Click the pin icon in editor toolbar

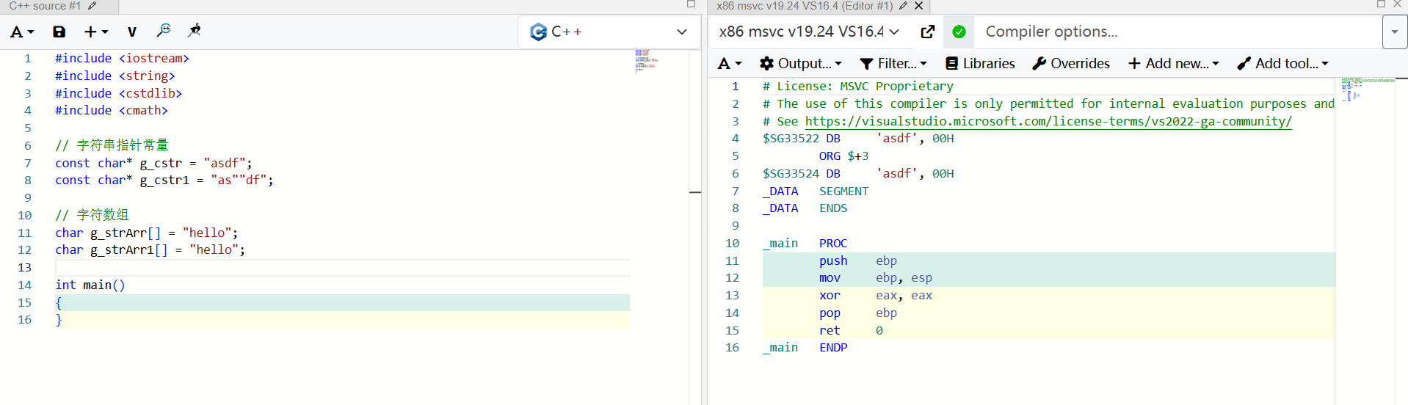(195, 31)
